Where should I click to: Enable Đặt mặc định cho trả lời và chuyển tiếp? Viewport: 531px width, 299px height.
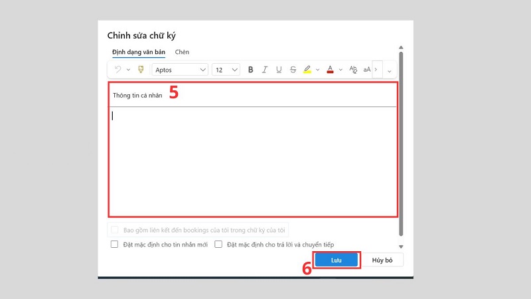pyautogui.click(x=218, y=244)
